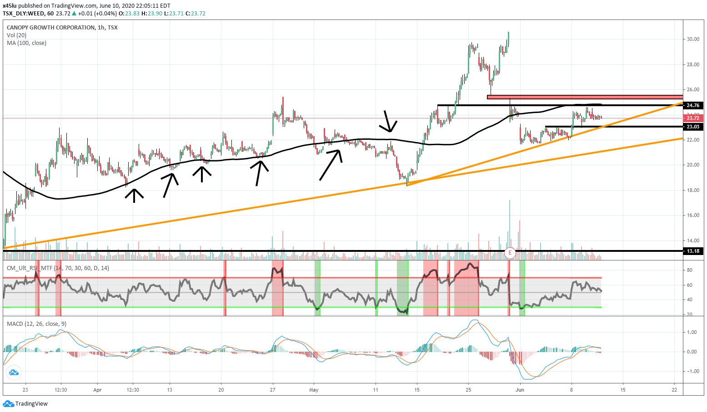Image resolution: width=707 pixels, height=412 pixels.
Task: Open the TradingView logo at bottom left
Action: [x=25, y=404]
